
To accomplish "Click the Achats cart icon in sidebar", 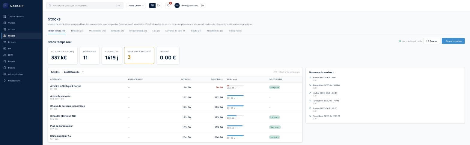I will 4,29.
